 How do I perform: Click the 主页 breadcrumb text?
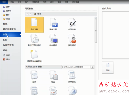[39, 14]
